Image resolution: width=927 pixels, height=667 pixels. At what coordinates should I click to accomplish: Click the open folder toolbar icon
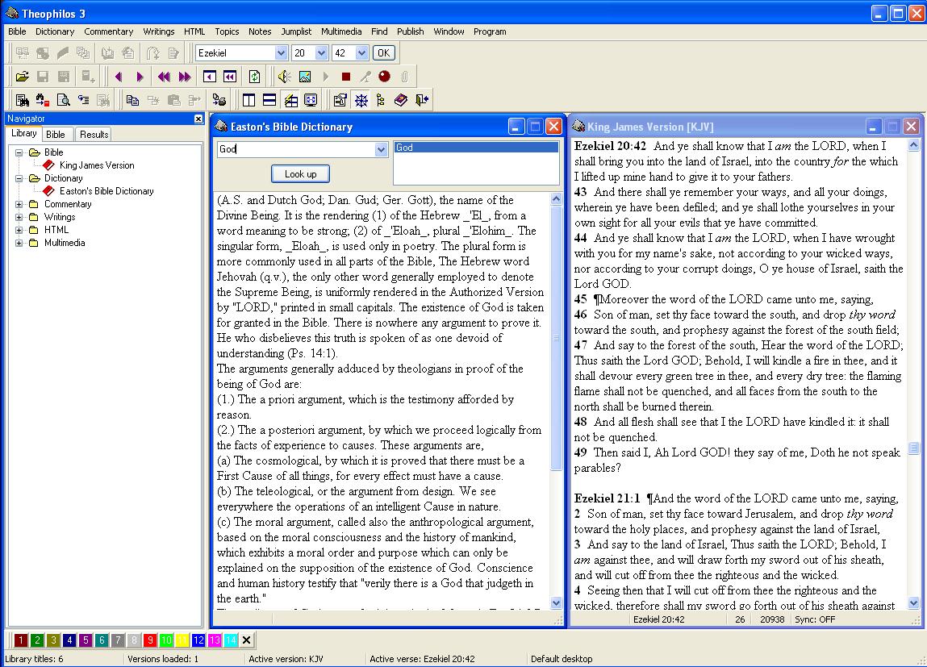[x=23, y=76]
